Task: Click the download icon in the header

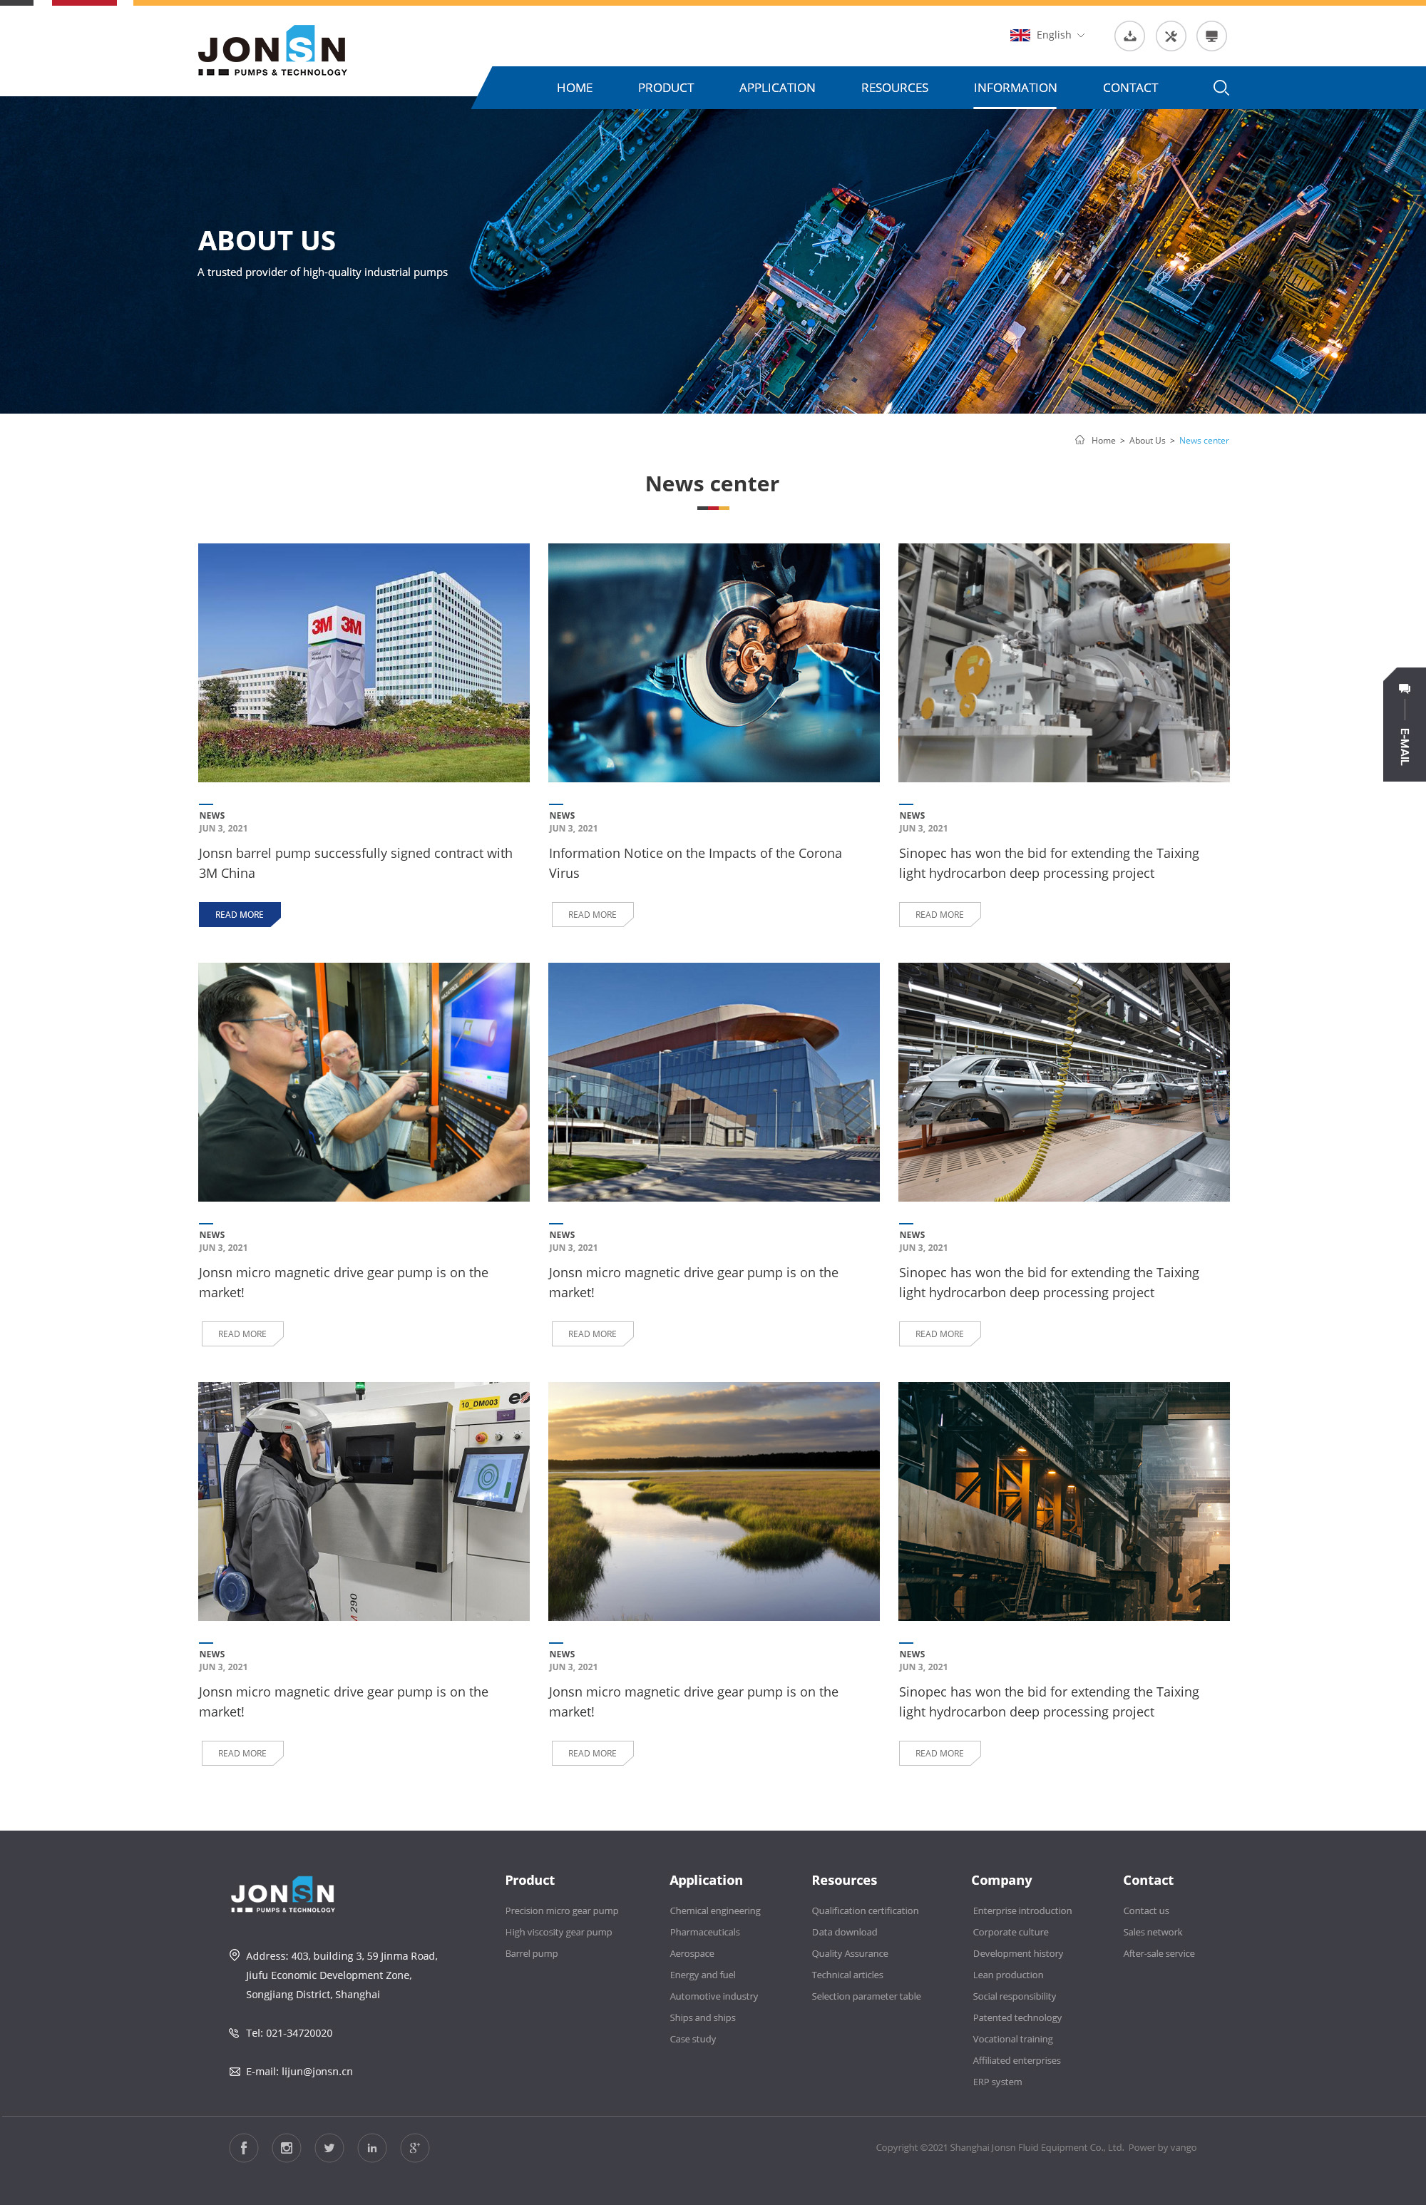Action: (1129, 36)
